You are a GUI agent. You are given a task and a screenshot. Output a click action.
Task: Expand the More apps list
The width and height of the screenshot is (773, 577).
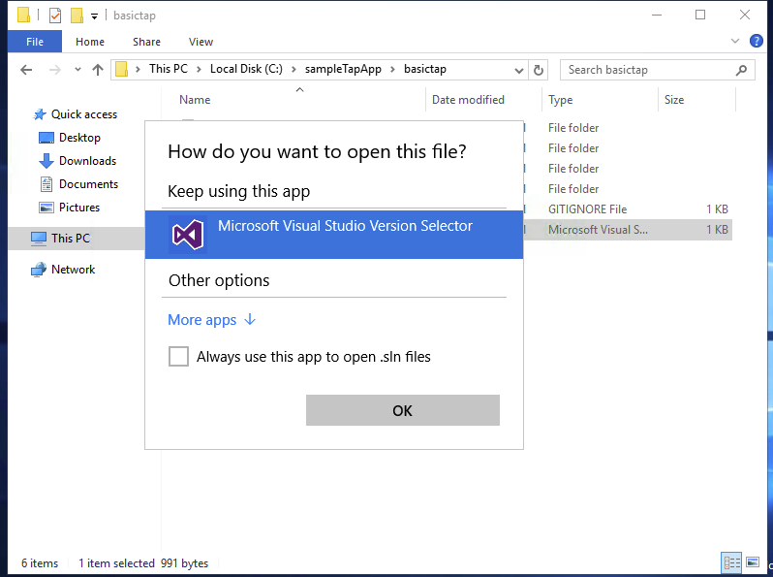click(212, 320)
